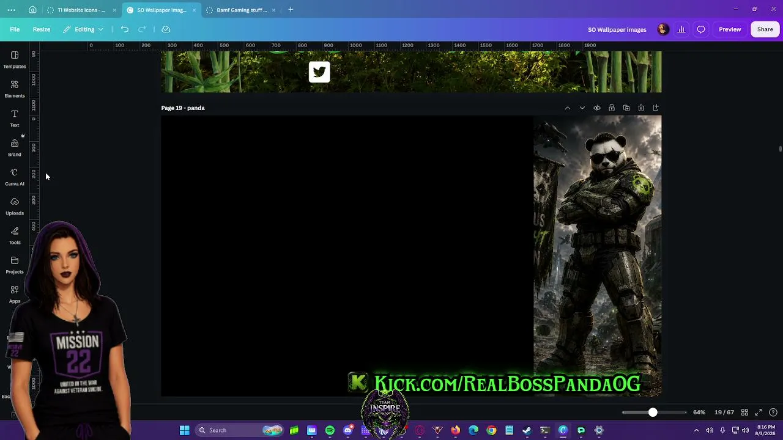Close the Bamf Gaming stuff tab
Viewport: 783px width, 440px height.
pos(273,10)
